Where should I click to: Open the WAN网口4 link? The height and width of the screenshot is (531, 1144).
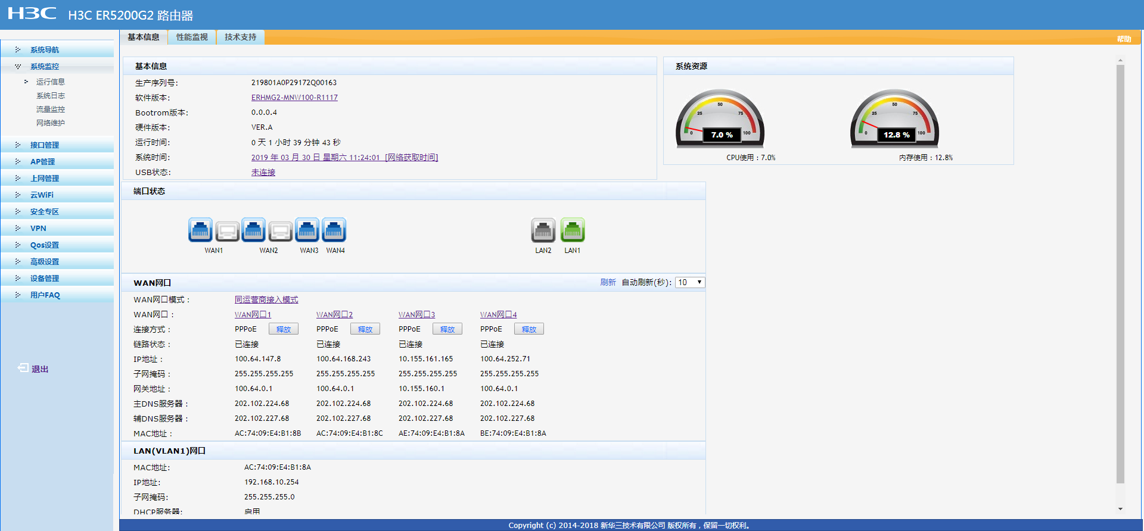[498, 314]
